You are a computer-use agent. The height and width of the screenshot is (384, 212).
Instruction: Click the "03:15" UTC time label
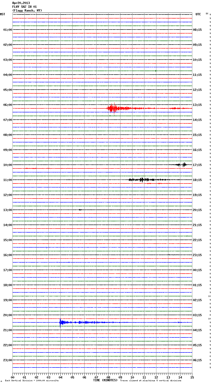[197, 315]
